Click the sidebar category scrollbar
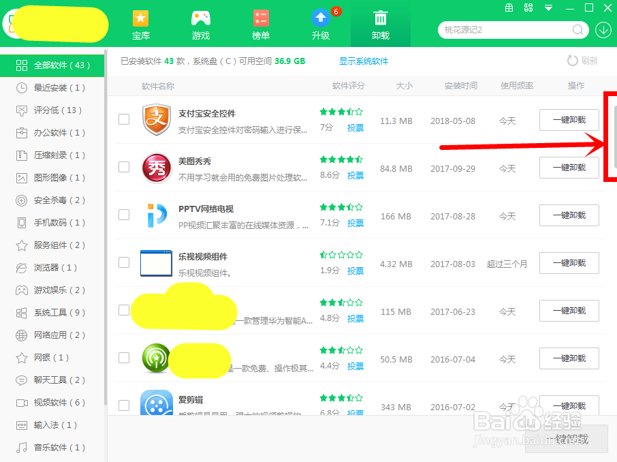The image size is (617, 462). 106,228
